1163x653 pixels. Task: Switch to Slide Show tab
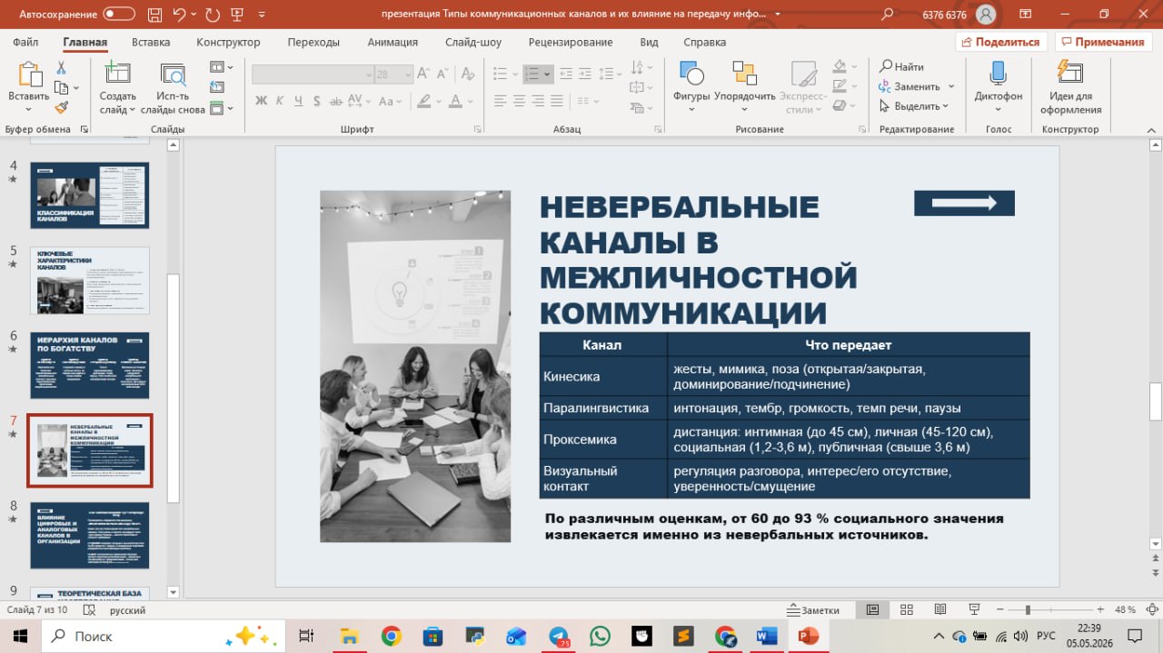[x=473, y=42]
